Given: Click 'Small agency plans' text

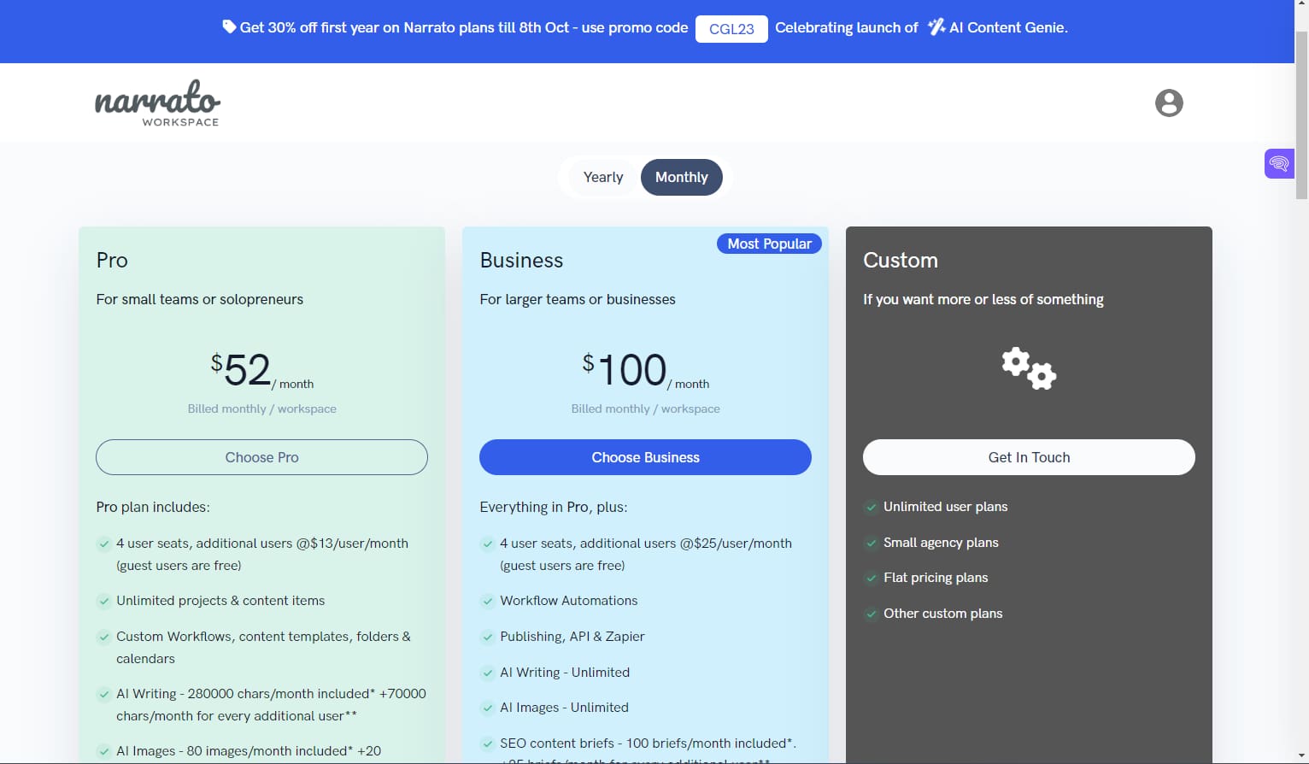Looking at the screenshot, I should (x=941, y=543).
